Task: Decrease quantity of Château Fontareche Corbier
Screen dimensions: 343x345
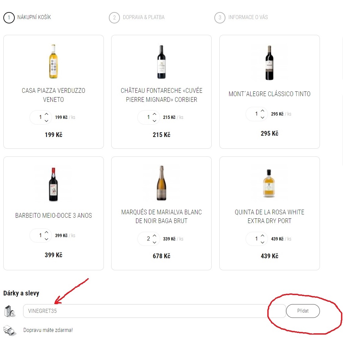Action: (x=154, y=121)
